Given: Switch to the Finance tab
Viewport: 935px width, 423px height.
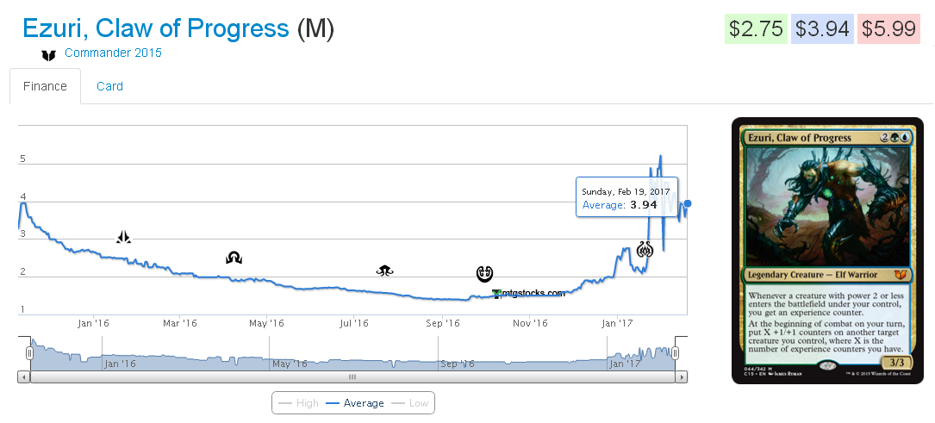Looking at the screenshot, I should pos(45,86).
